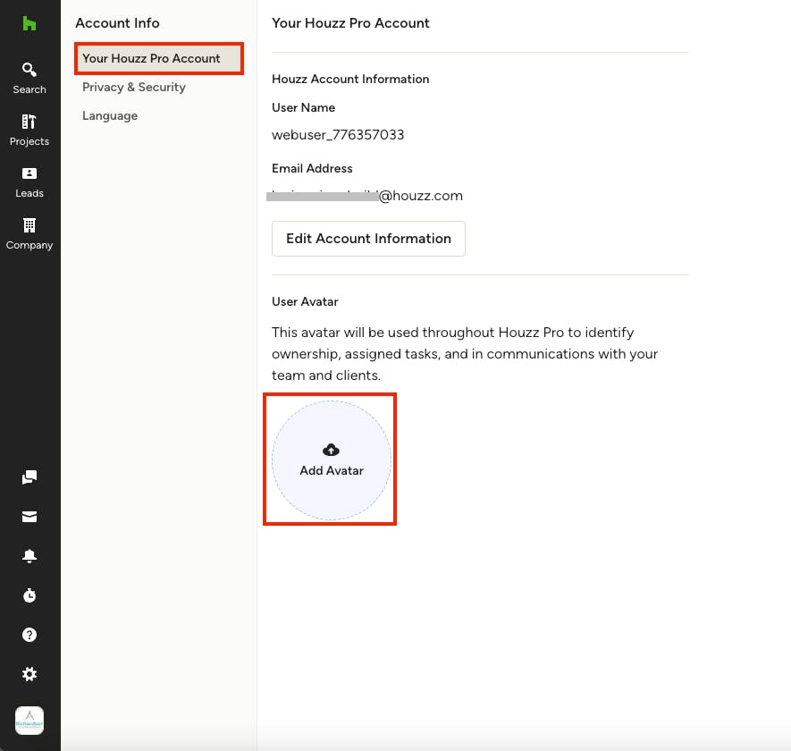The image size is (791, 751).
Task: Open the chat messages icon
Action: (x=29, y=477)
